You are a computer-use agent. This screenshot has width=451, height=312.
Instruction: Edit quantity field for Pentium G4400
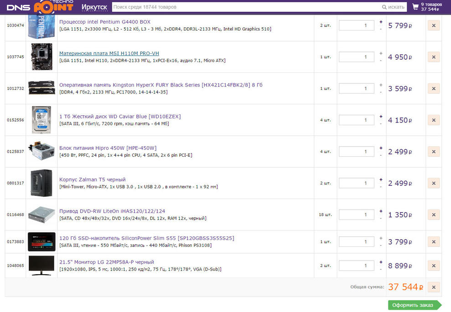356,26
